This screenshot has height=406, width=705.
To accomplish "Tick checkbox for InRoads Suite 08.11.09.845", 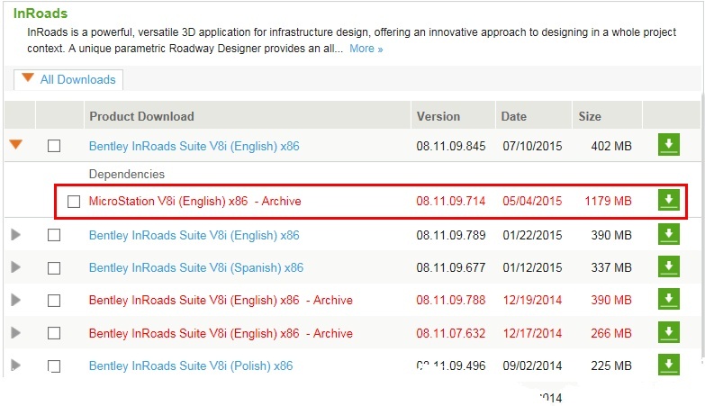I will pos(54,146).
